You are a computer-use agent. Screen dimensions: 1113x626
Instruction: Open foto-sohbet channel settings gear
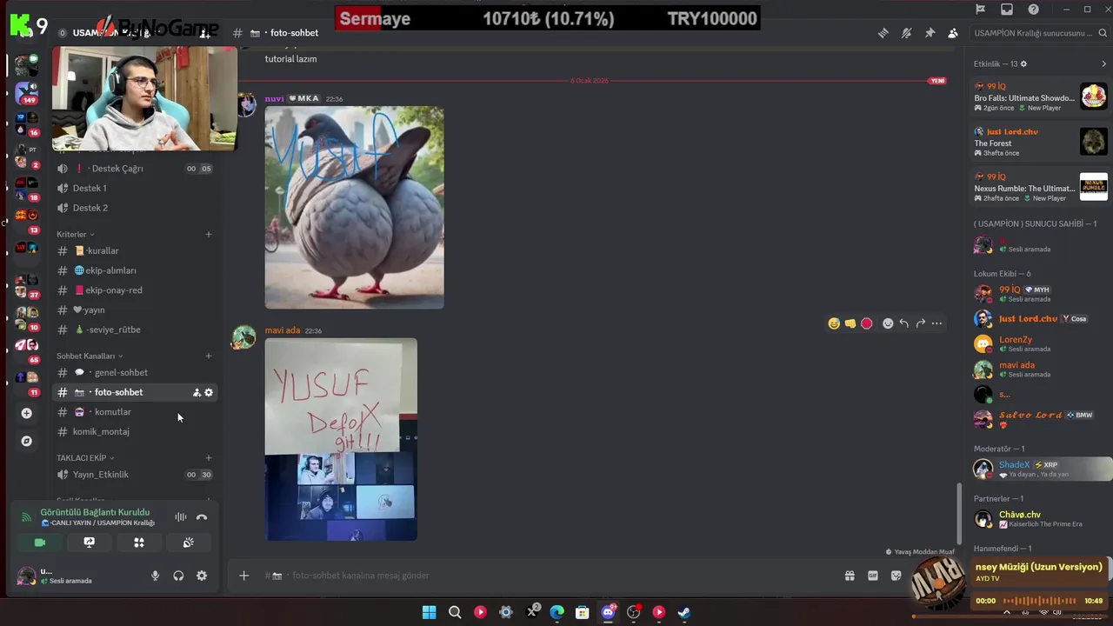click(x=209, y=392)
